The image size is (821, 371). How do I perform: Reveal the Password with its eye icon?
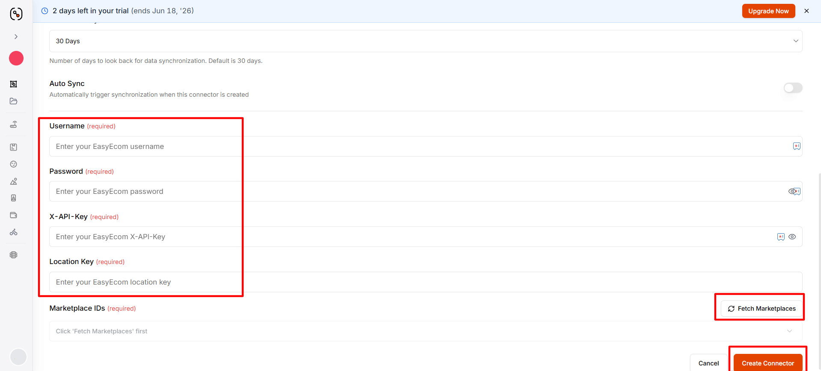792,191
